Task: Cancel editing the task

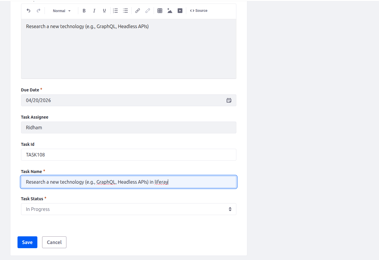Action: pyautogui.click(x=54, y=242)
